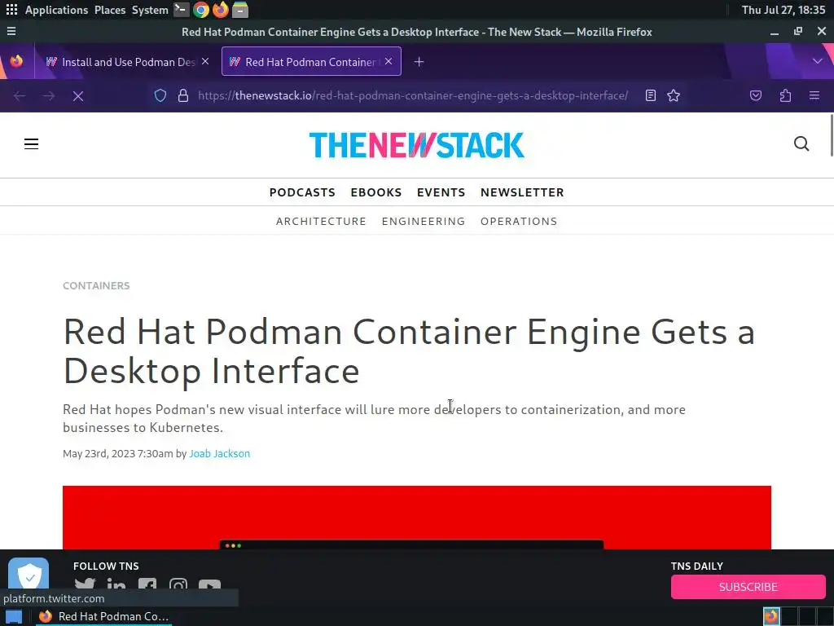View site security lock information
This screenshot has height=626, width=834.
click(x=183, y=96)
